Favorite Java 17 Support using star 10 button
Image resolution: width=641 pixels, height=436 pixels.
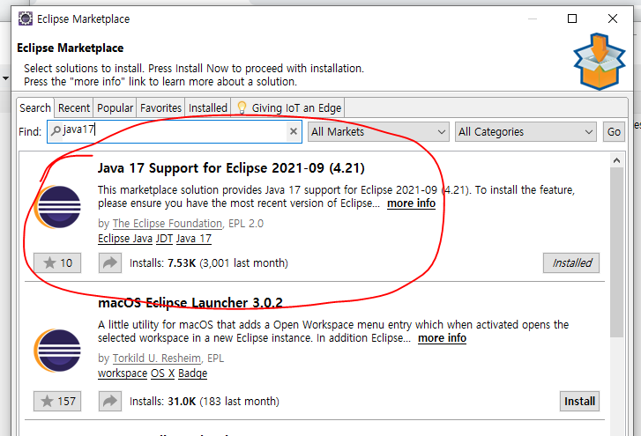[57, 262]
